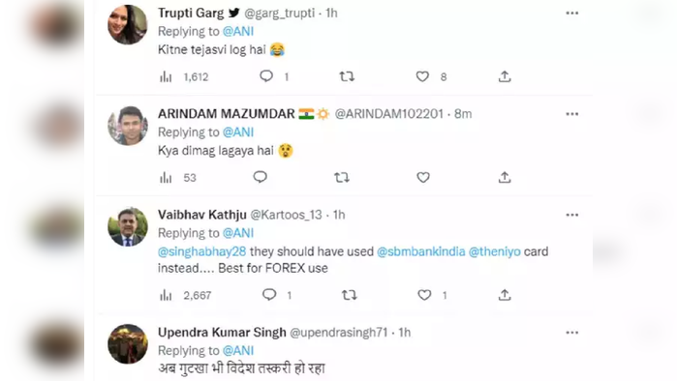Reply to Trupti Garg's tweet

point(266,76)
